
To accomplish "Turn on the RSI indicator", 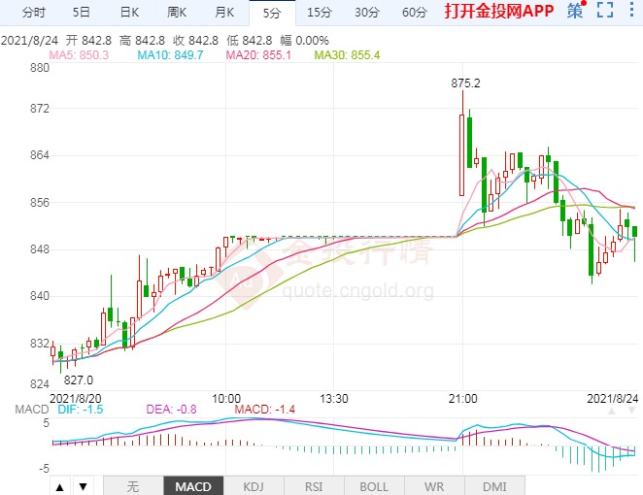I will click(x=314, y=486).
